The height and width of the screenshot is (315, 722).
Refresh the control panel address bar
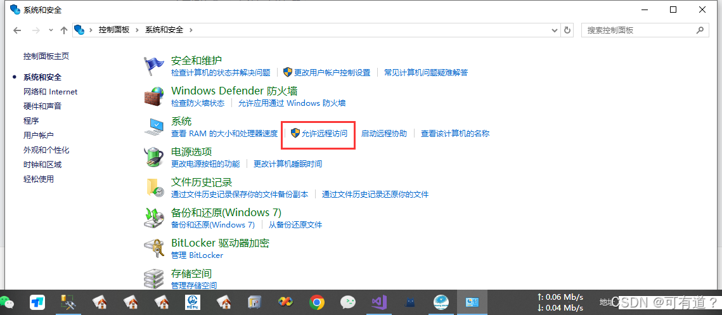tap(567, 30)
